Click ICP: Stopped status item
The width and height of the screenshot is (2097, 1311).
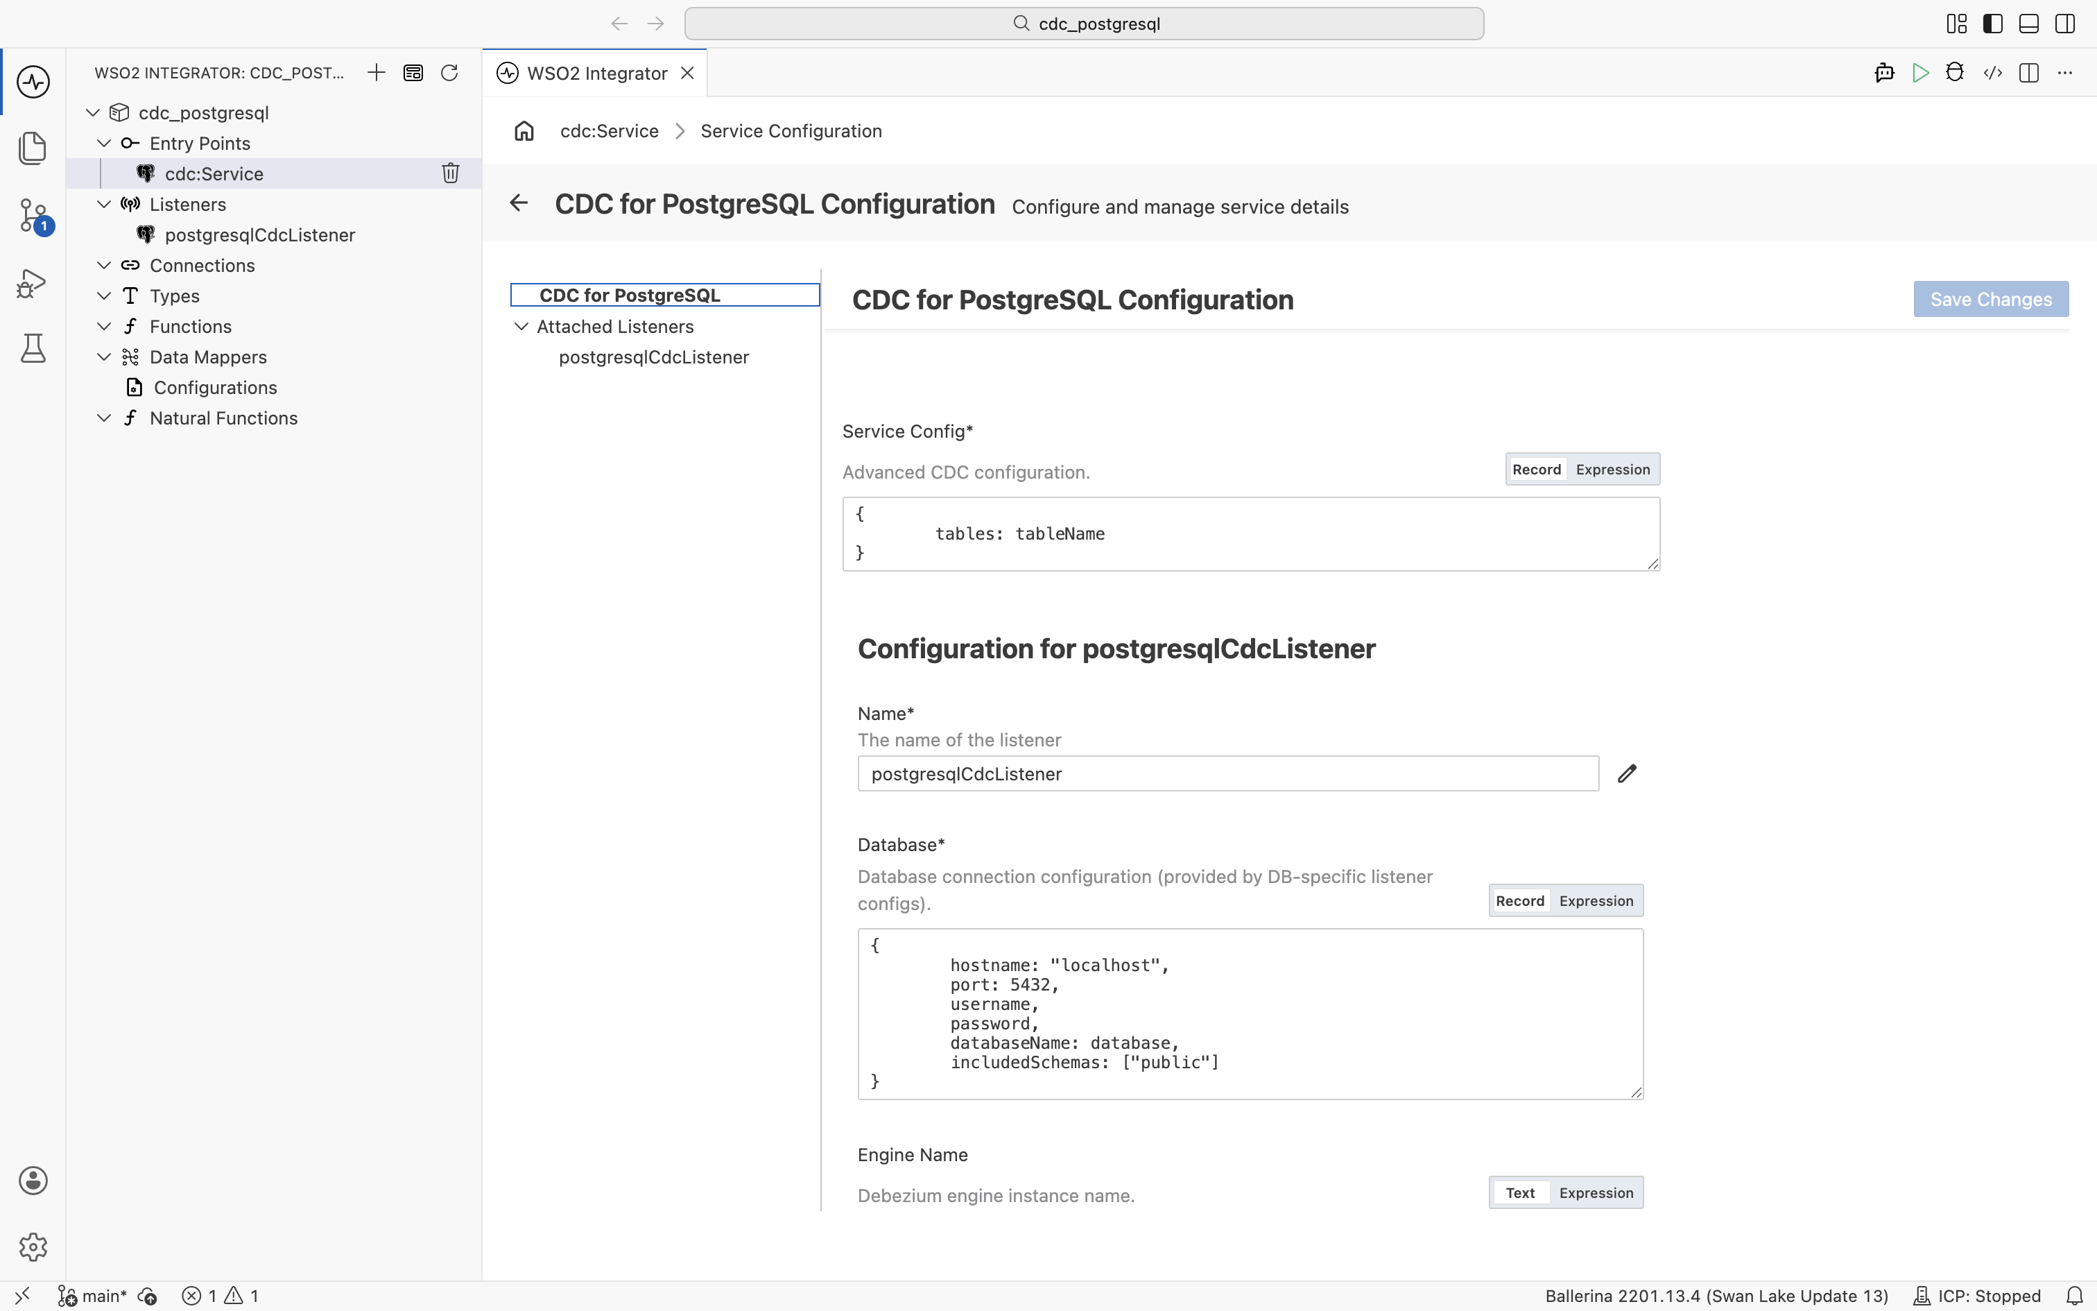point(1976,1296)
